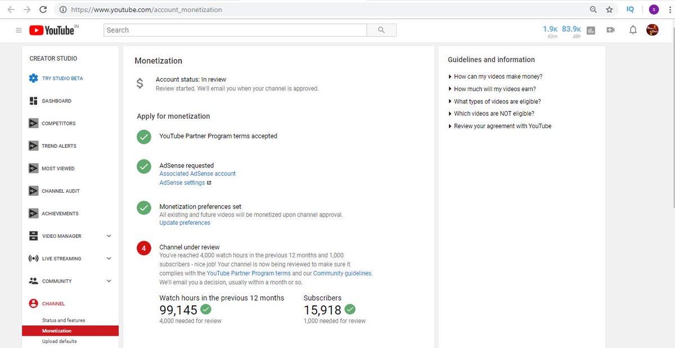This screenshot has height=348, width=675.
Task: Expand the Video Manager section chevron
Action: [x=109, y=236]
